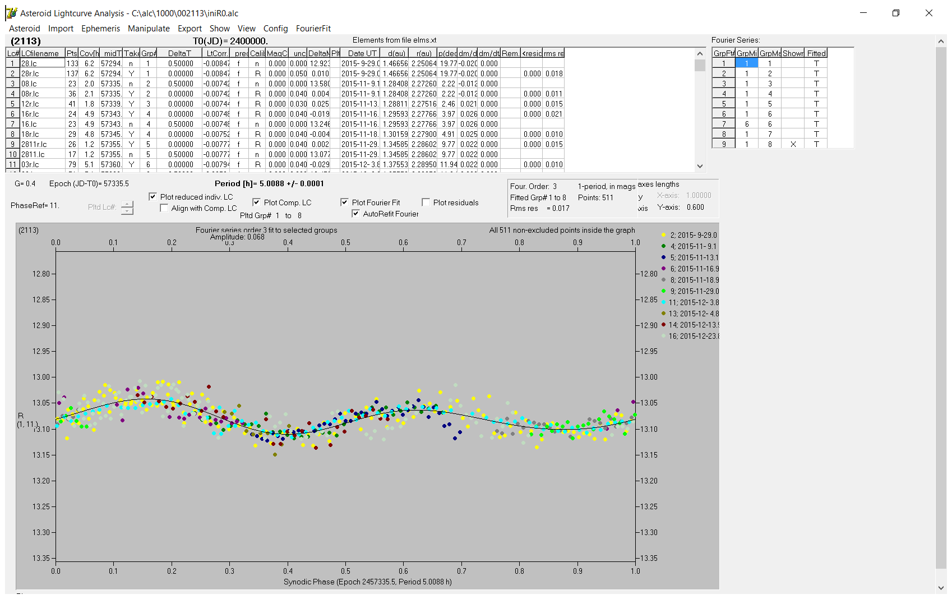Click the Date UT column header
Screen dimensions: 952x599
pos(361,53)
